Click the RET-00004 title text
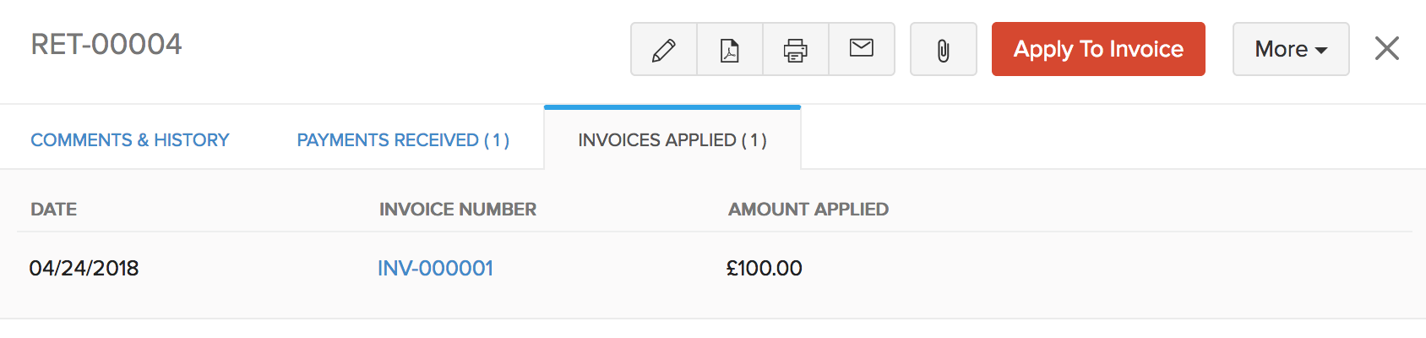1426x338 pixels. point(106,44)
